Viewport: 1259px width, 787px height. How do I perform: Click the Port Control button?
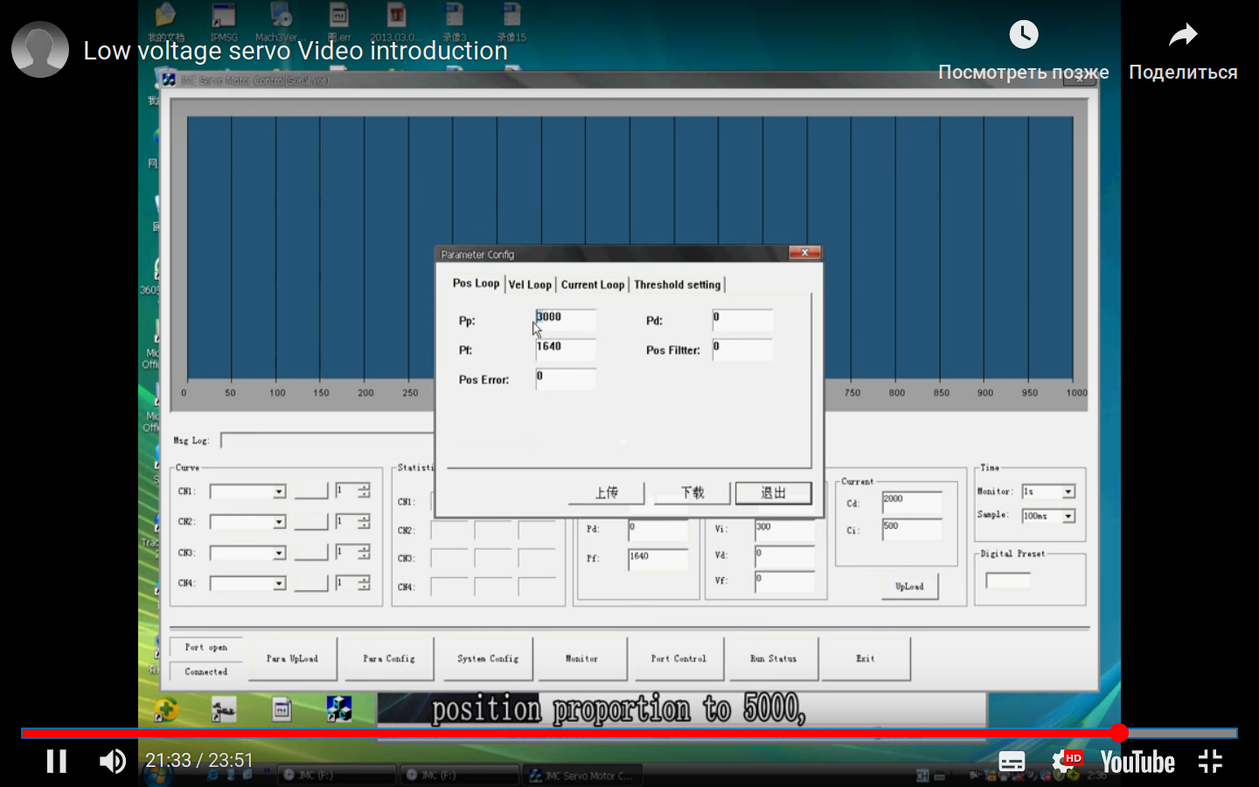click(x=678, y=658)
